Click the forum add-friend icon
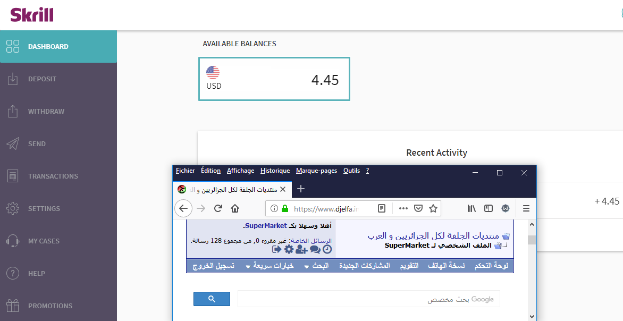 (301, 249)
